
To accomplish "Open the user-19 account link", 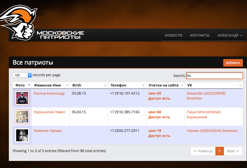I will (x=155, y=131).
